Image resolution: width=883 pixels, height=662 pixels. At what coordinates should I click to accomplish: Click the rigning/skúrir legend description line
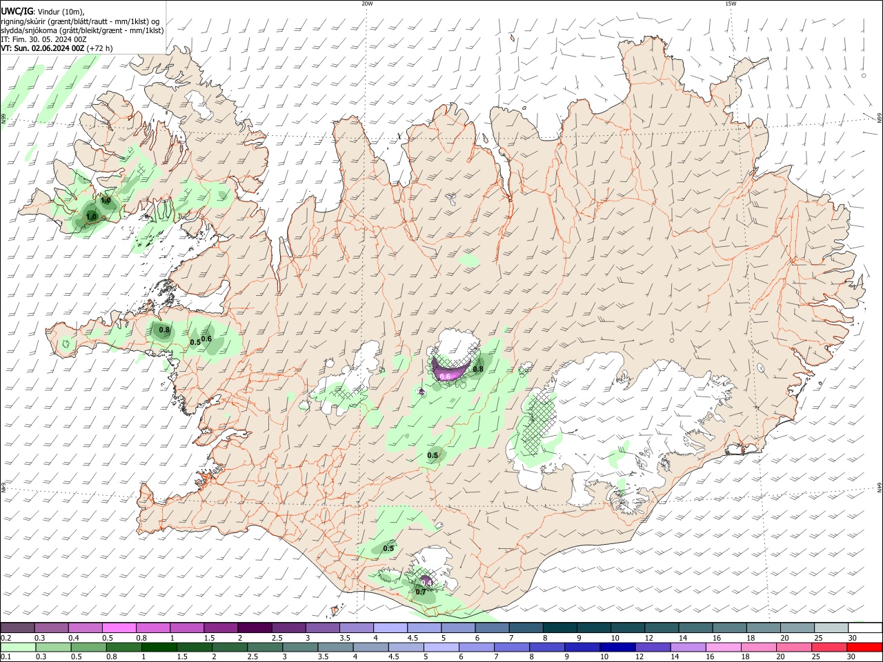(x=80, y=21)
